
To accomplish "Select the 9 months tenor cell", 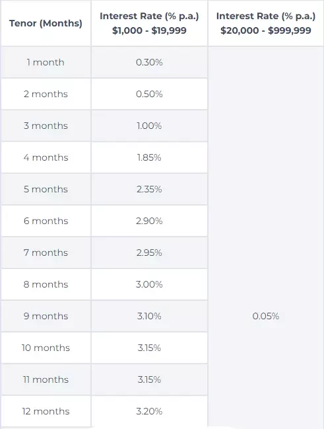I will click(x=46, y=316).
